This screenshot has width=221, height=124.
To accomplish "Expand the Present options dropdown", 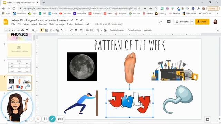I will (x=192, y=22).
